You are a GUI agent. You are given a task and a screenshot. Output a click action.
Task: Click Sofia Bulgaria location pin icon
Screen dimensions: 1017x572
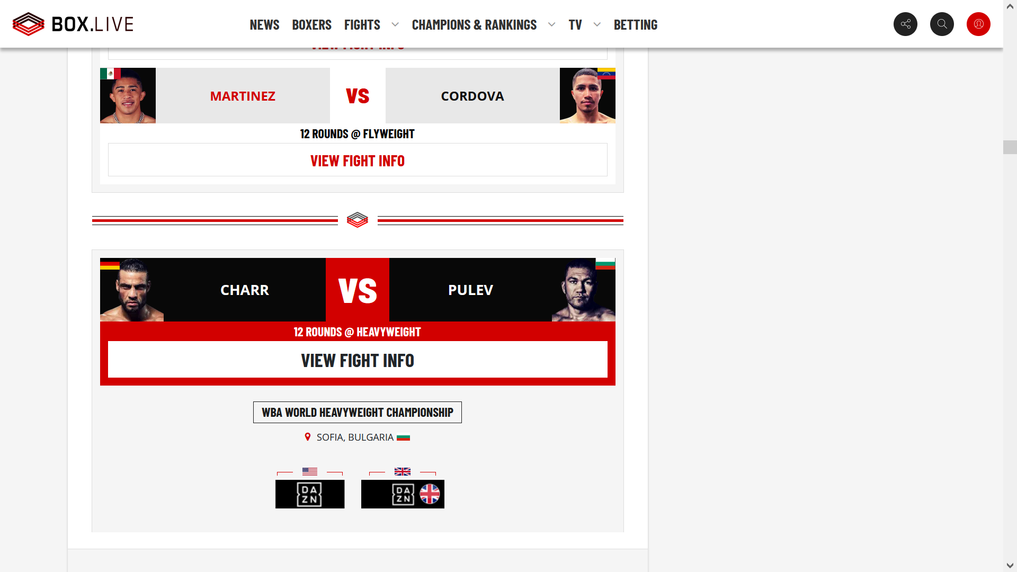click(x=307, y=437)
